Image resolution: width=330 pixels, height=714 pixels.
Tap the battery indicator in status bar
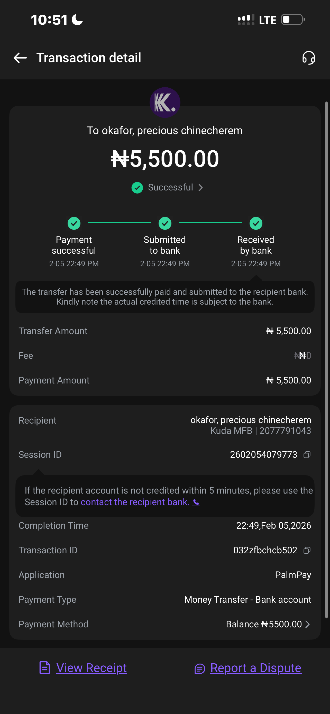pyautogui.click(x=292, y=20)
